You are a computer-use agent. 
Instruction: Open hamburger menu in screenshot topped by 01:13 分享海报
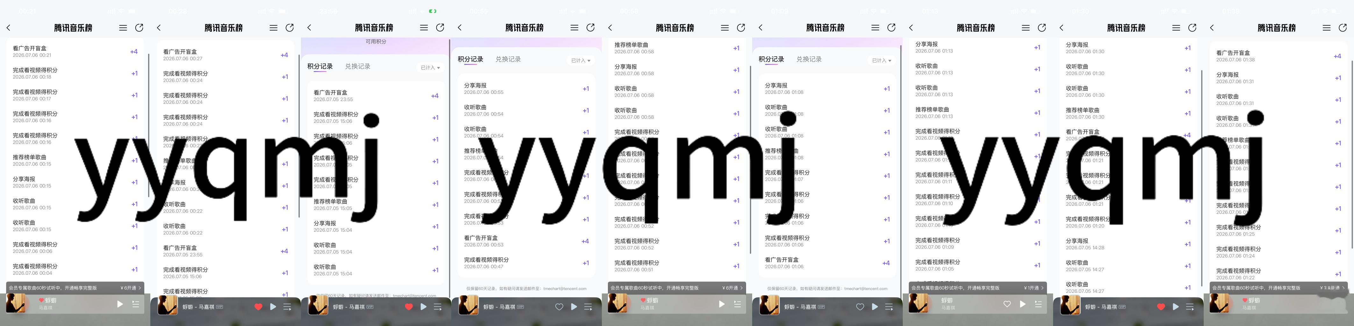pos(1025,28)
